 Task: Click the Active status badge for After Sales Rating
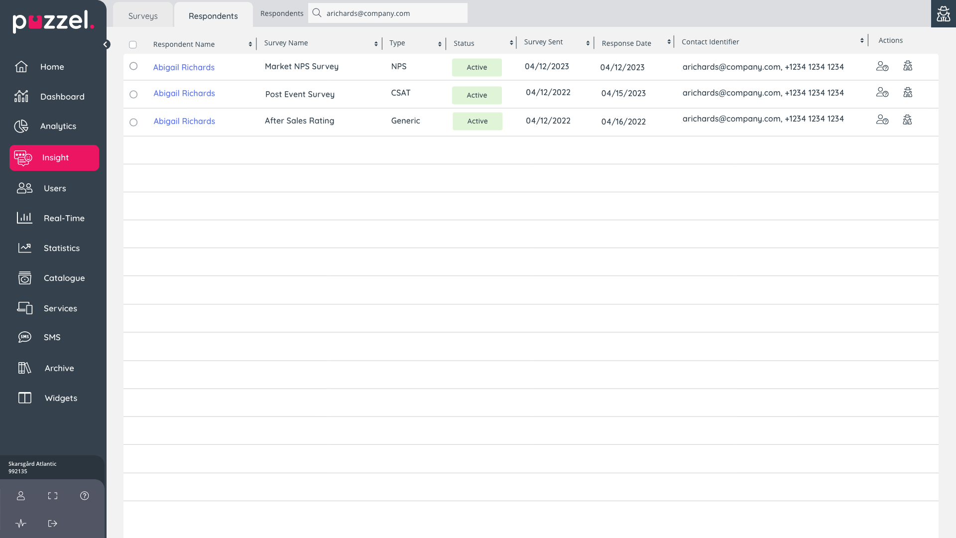pyautogui.click(x=477, y=121)
